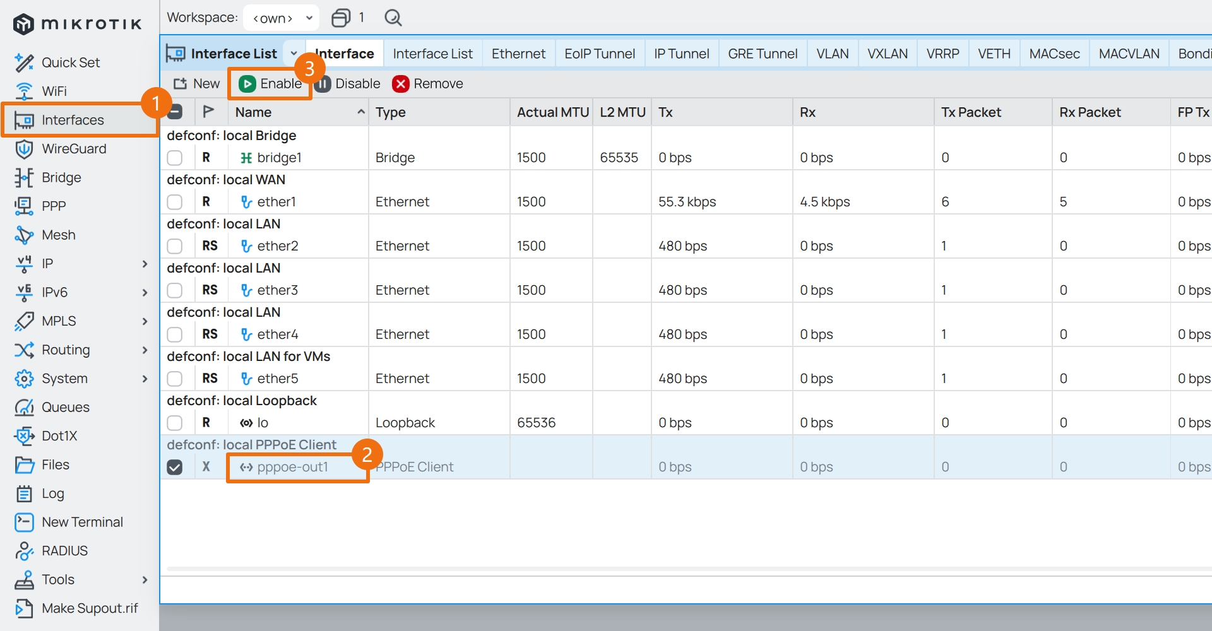Open the PPP section
This screenshot has height=631, width=1212.
pos(54,206)
